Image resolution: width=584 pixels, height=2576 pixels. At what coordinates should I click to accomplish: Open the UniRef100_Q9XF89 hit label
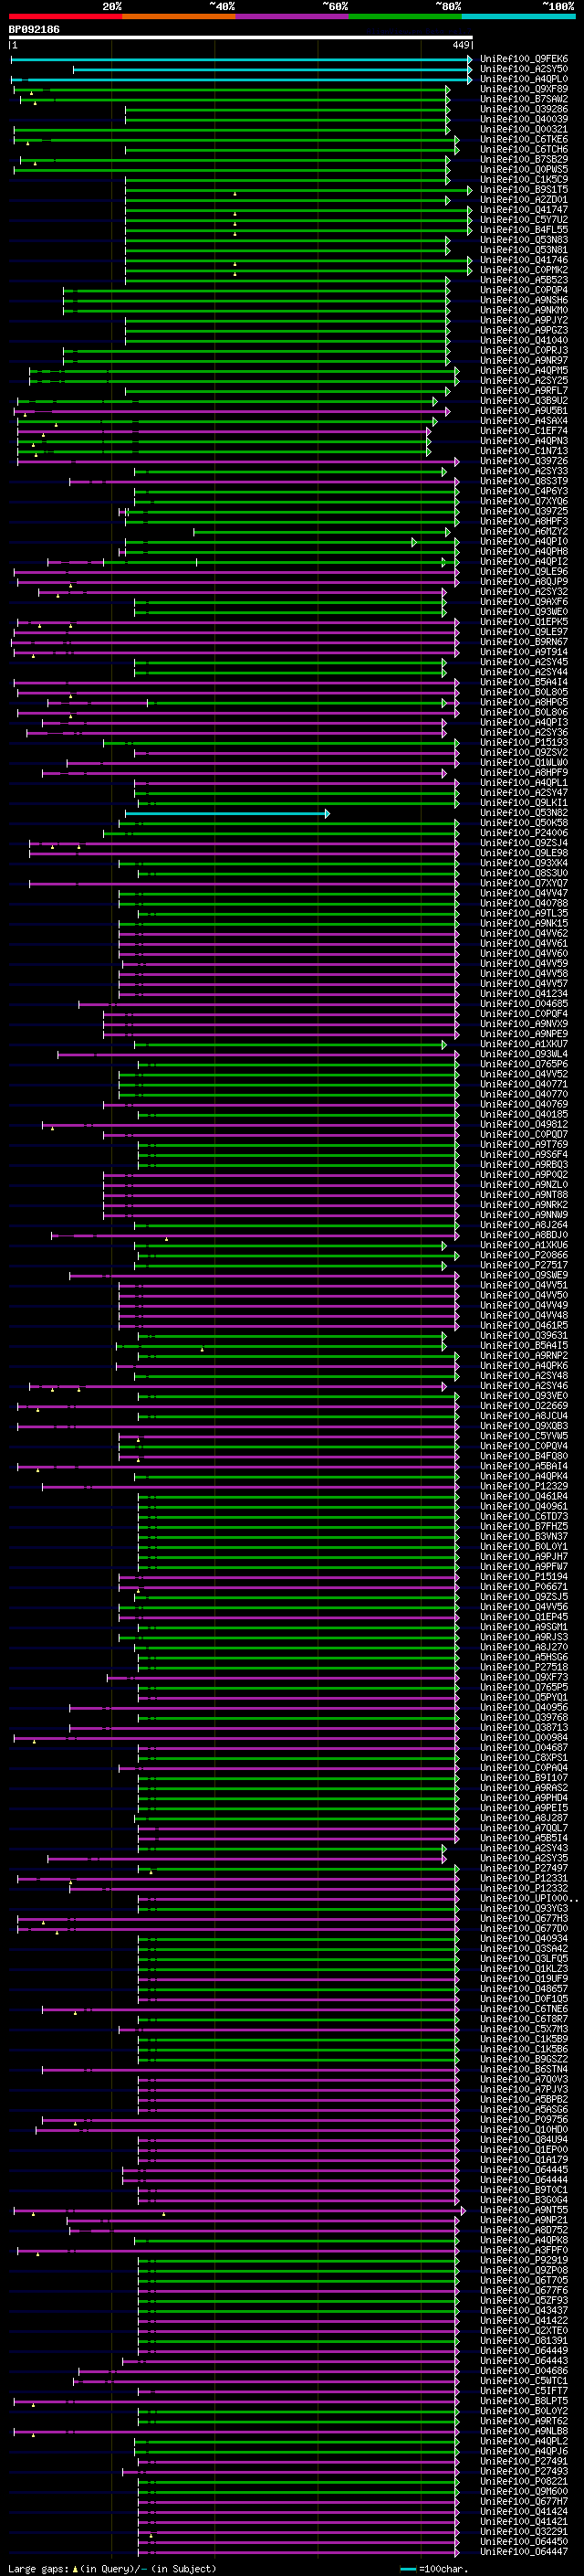pyautogui.click(x=523, y=89)
